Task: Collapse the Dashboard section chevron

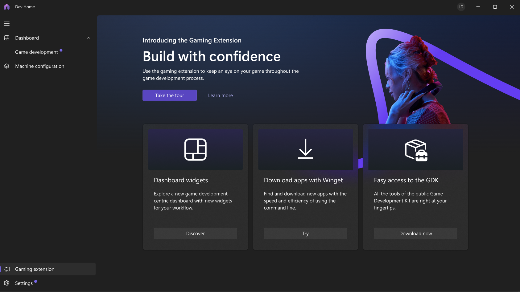Action: [x=89, y=38]
